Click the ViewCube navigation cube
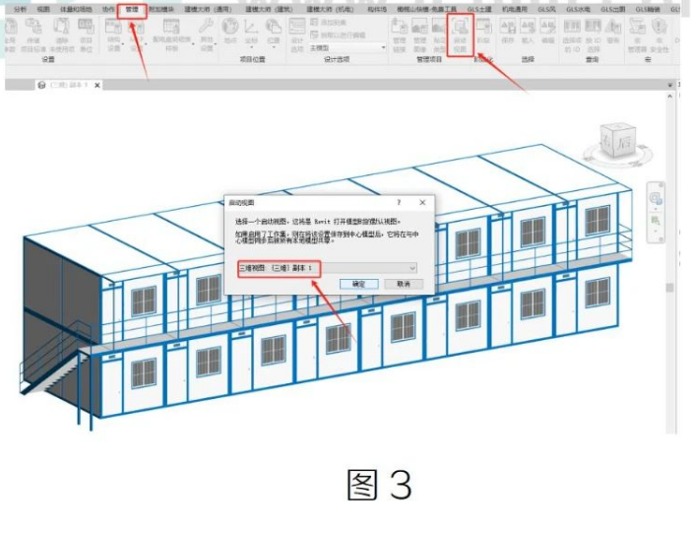 (x=618, y=141)
